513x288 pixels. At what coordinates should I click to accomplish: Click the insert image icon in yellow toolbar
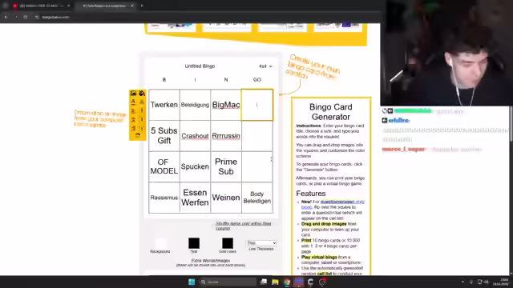(133, 94)
